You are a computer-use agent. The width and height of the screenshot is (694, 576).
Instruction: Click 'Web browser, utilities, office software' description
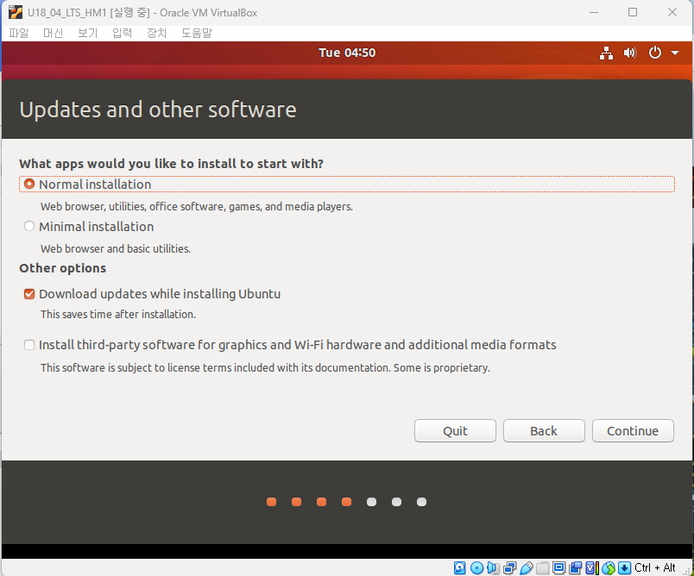pyautogui.click(x=197, y=206)
